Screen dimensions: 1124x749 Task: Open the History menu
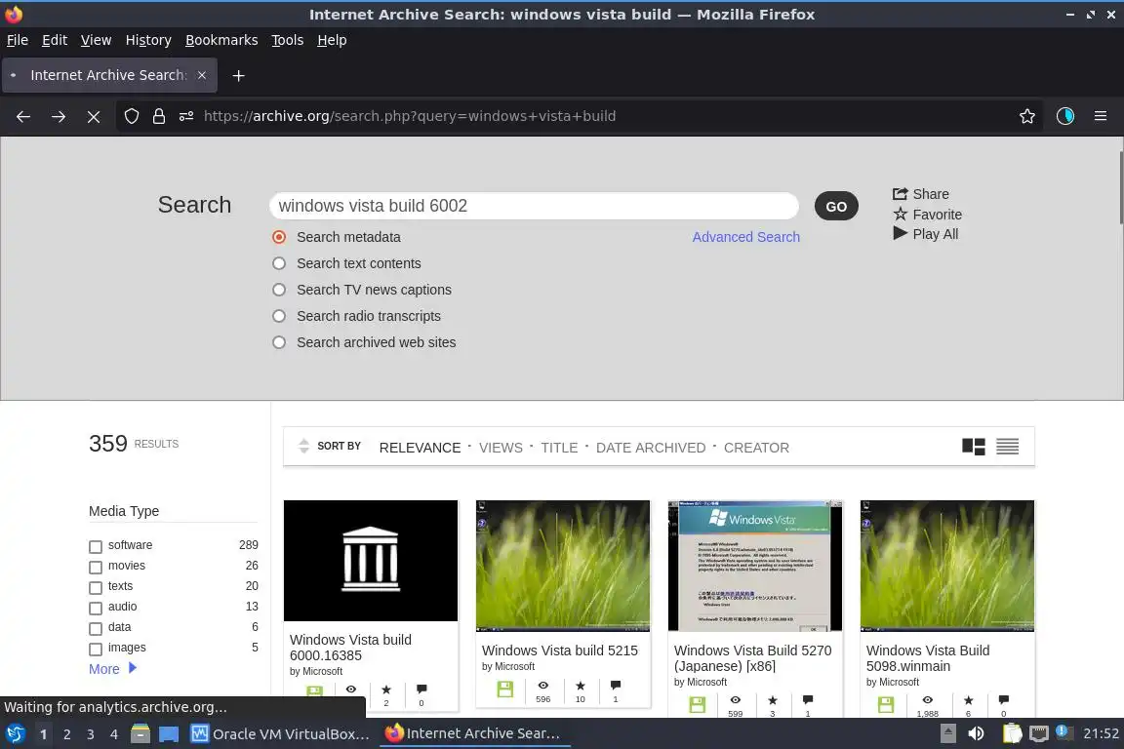pyautogui.click(x=148, y=40)
